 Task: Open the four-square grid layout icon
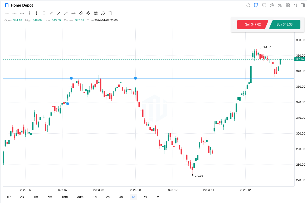click(288, 5)
